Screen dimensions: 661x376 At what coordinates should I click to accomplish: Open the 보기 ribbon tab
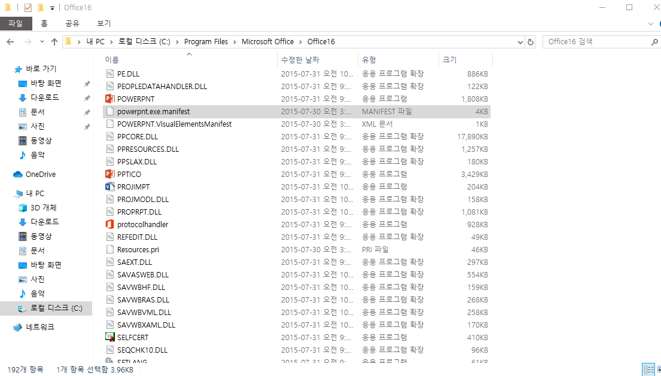(x=103, y=23)
